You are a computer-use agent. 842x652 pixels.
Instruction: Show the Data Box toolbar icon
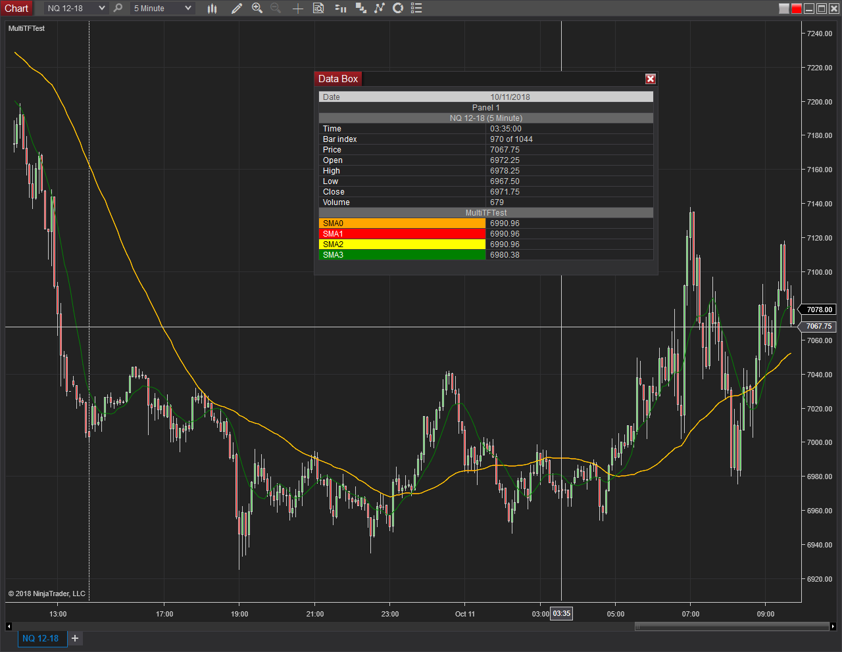318,8
